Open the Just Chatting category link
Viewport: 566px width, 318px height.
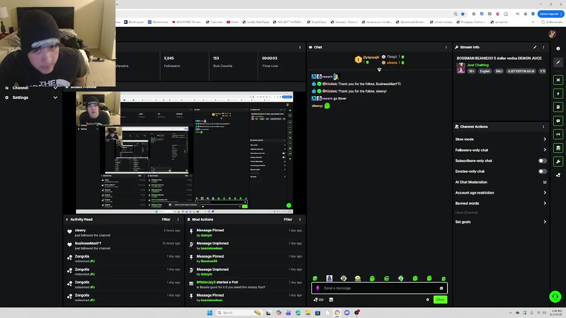click(x=478, y=65)
